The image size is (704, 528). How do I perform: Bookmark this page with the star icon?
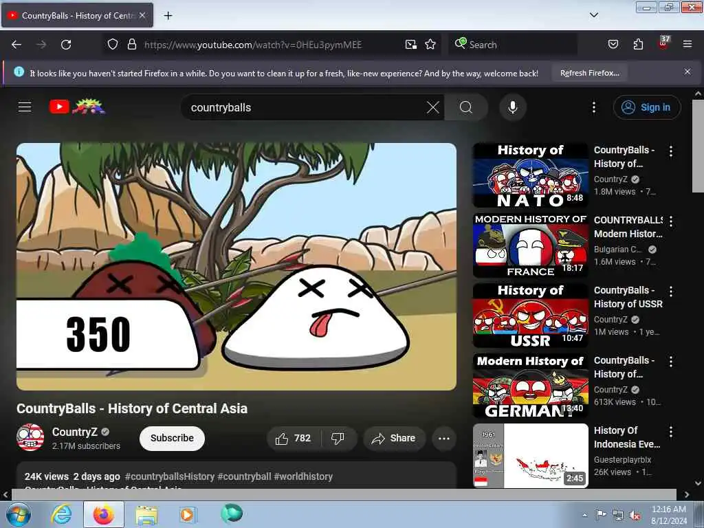430,44
